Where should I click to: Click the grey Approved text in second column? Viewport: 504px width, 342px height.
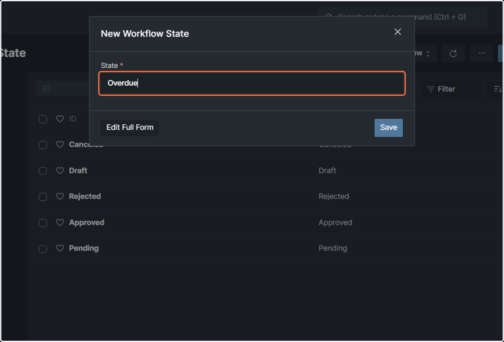point(336,222)
